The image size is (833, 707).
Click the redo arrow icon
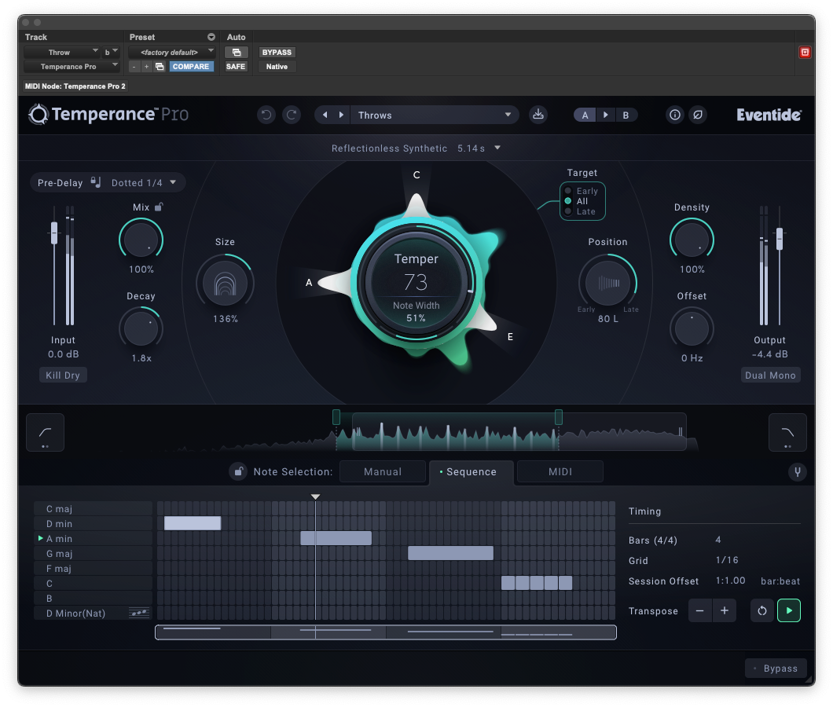tap(292, 115)
